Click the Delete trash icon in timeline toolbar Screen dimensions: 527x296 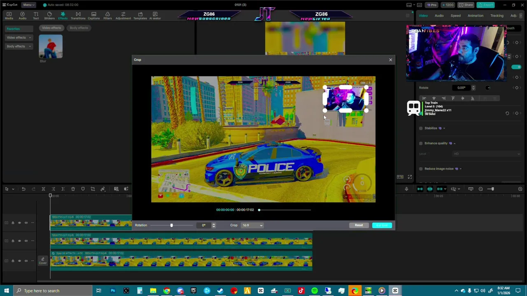73,189
